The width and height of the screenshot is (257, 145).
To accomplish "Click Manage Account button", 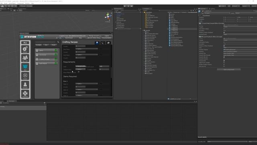I will pos(94,36).
